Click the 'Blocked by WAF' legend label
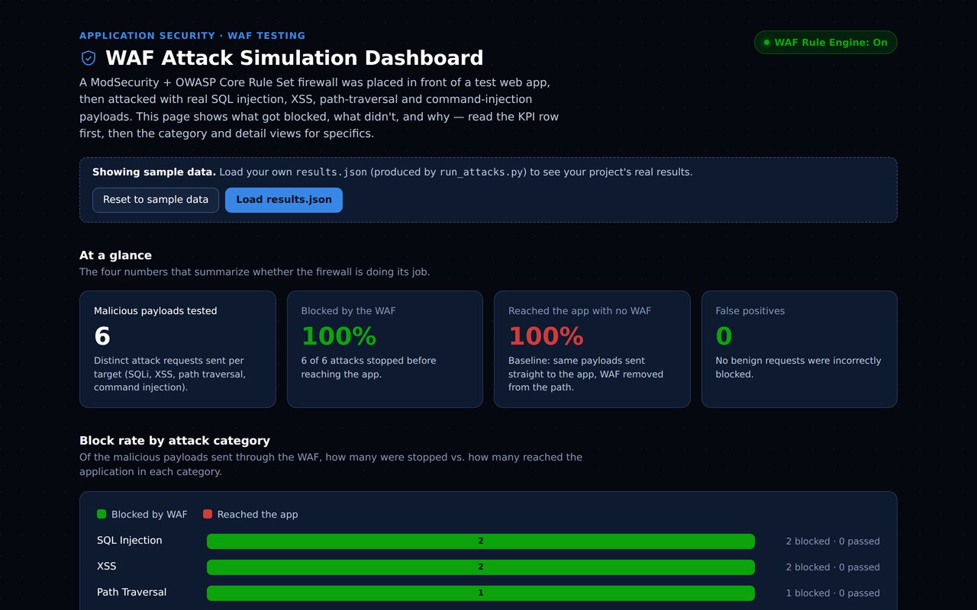Viewport: 977px width, 610px height. click(x=149, y=515)
